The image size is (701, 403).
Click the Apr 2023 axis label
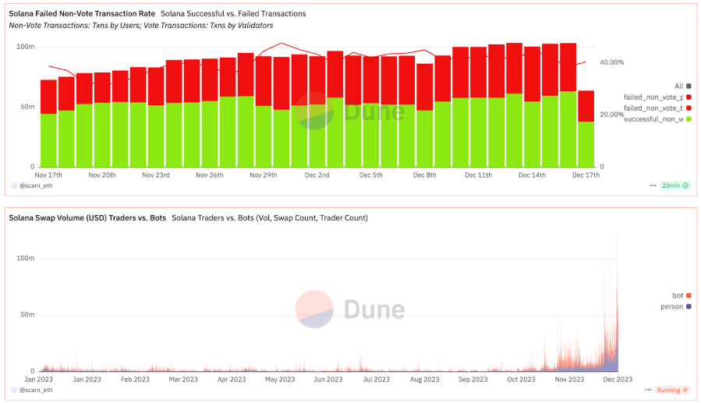tap(232, 380)
